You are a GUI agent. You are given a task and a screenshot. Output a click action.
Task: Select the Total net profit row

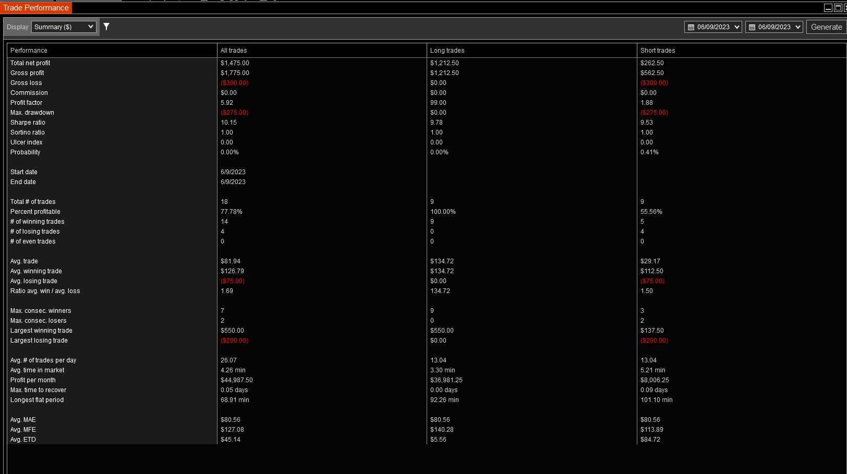tap(427, 63)
